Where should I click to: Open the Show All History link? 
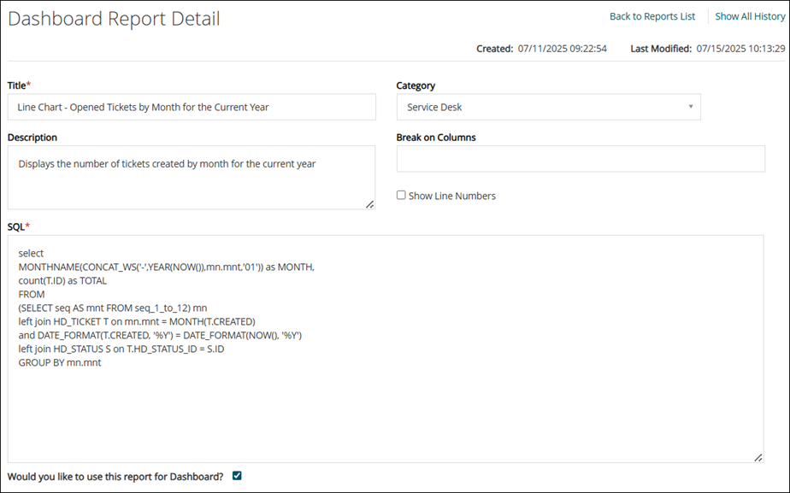749,16
